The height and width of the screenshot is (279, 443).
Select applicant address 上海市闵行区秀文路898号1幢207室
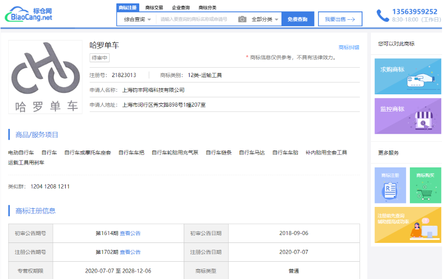[164, 105]
